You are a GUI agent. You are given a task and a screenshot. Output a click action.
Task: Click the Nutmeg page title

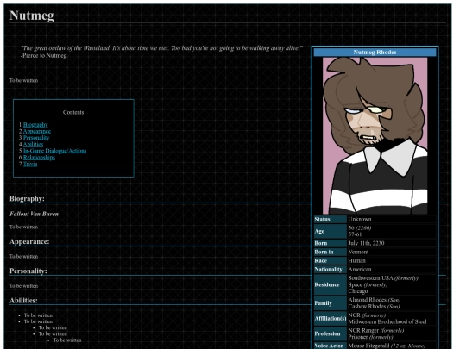[x=32, y=16]
